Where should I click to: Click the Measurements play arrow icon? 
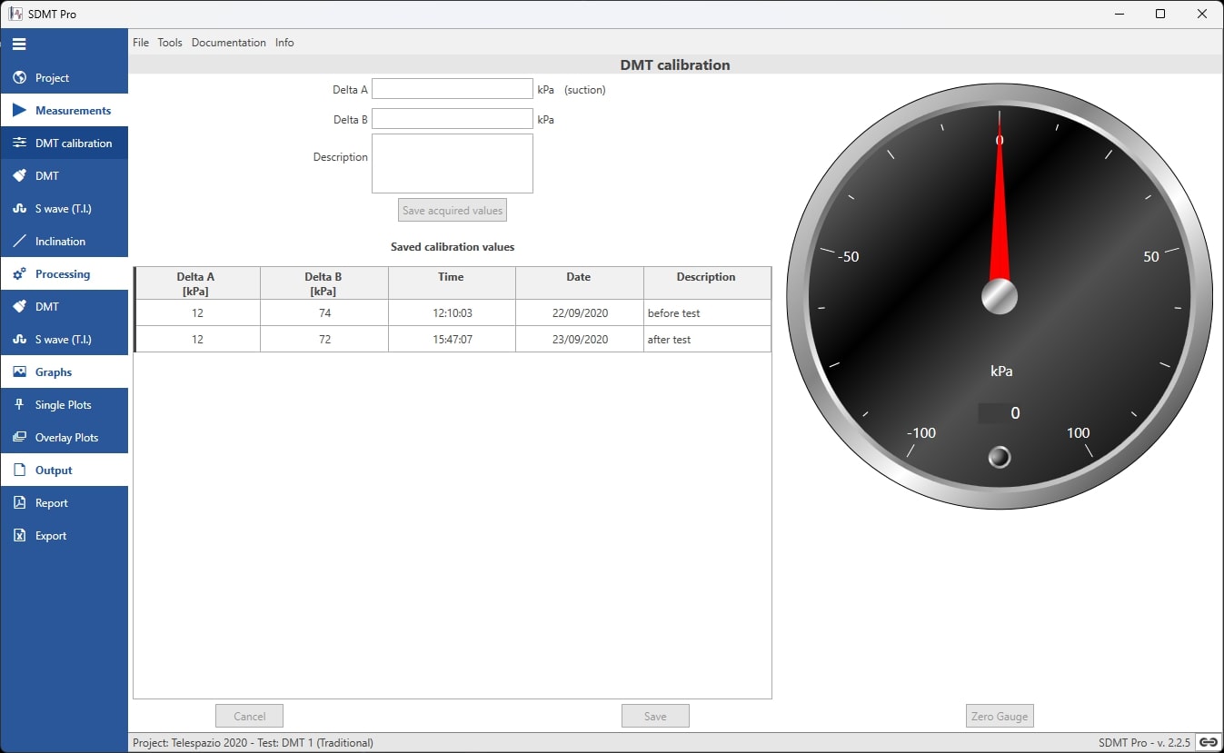19,111
